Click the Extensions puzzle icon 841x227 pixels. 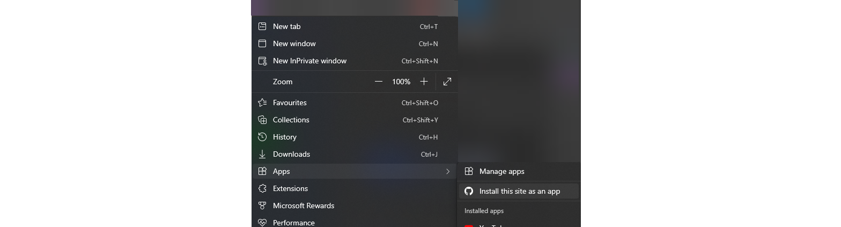point(262,188)
